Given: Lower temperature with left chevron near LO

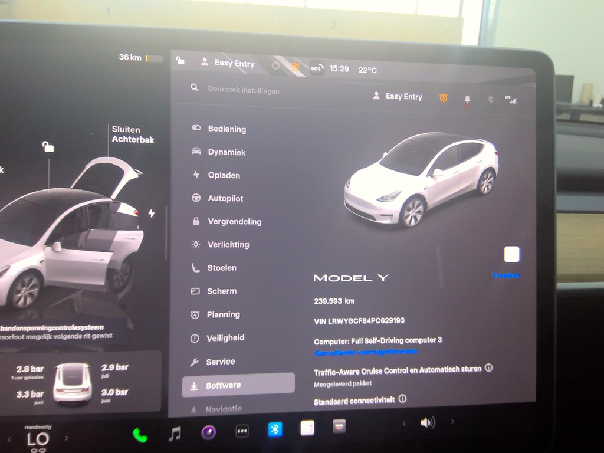Looking at the screenshot, I should (9, 439).
